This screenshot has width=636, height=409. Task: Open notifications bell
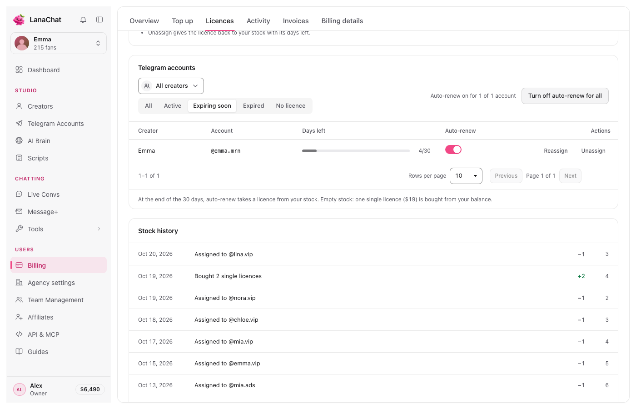coord(83,20)
